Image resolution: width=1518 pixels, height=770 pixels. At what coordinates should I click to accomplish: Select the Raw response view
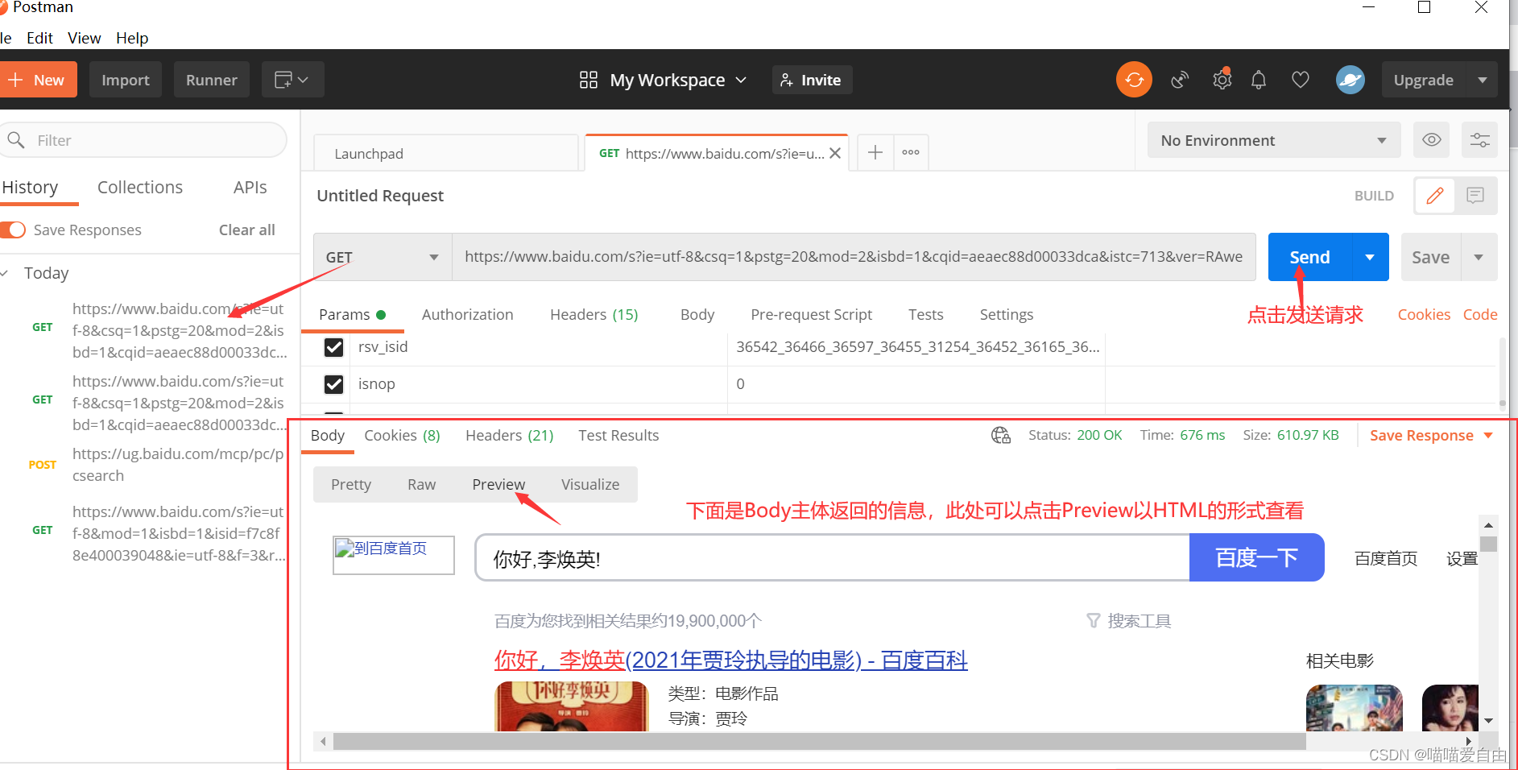[421, 485]
